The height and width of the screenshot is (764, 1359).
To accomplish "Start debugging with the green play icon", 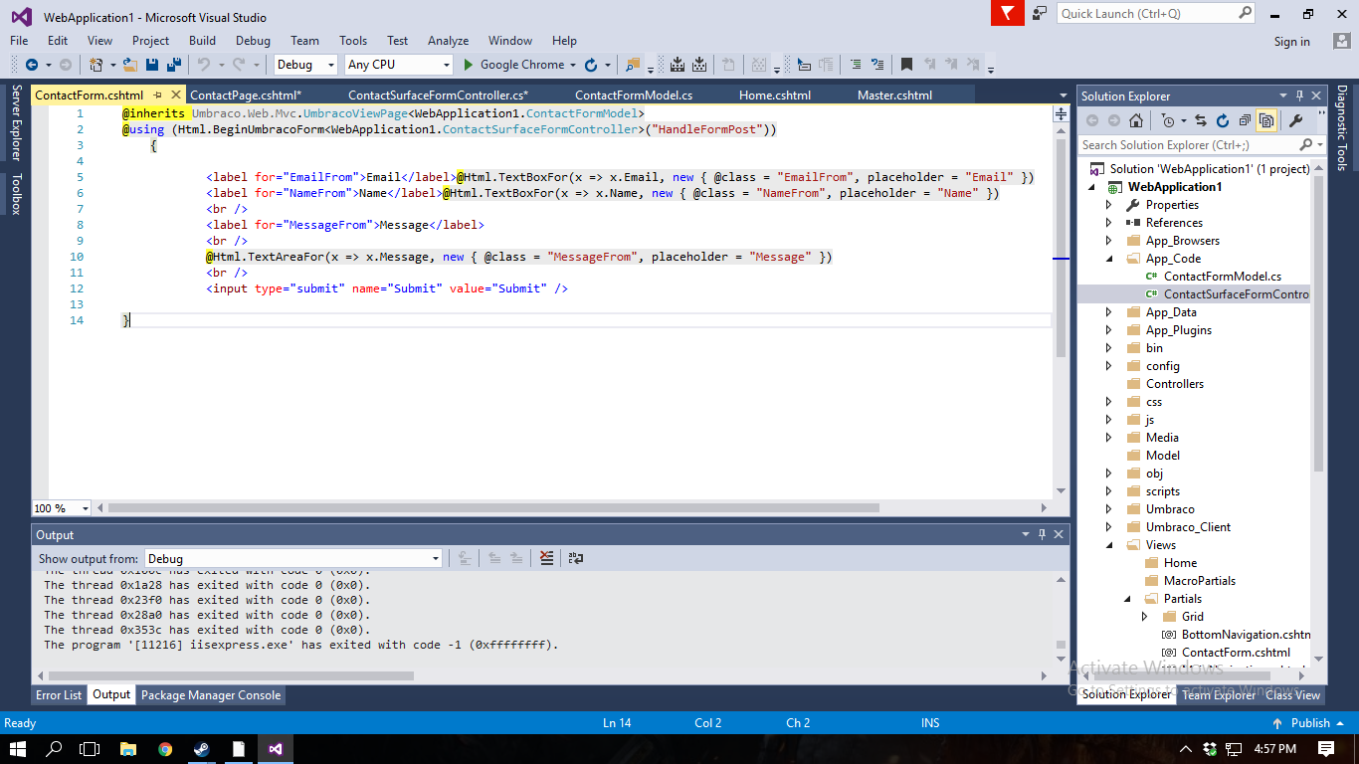I will (469, 65).
